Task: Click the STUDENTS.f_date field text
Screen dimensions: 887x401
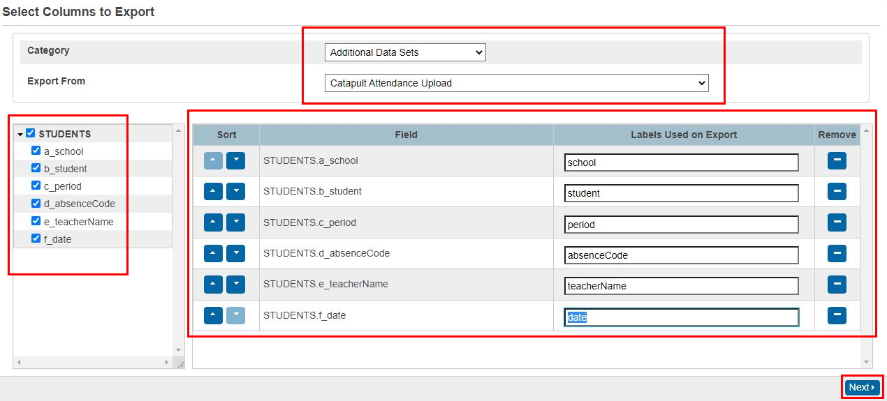Action: 305,315
